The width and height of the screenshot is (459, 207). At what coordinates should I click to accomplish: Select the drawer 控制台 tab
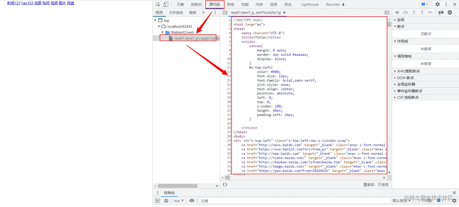[x=169, y=193]
